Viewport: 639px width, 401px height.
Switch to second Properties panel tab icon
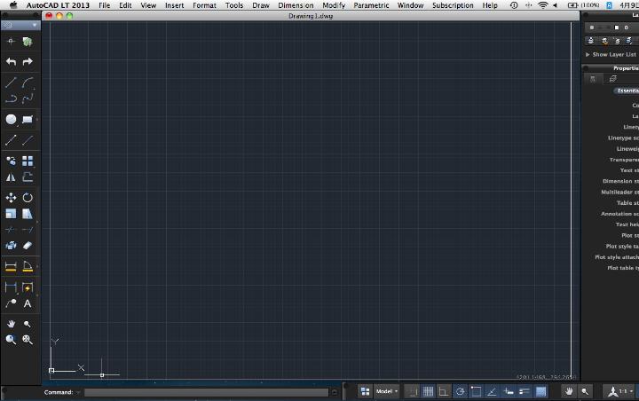(612, 79)
